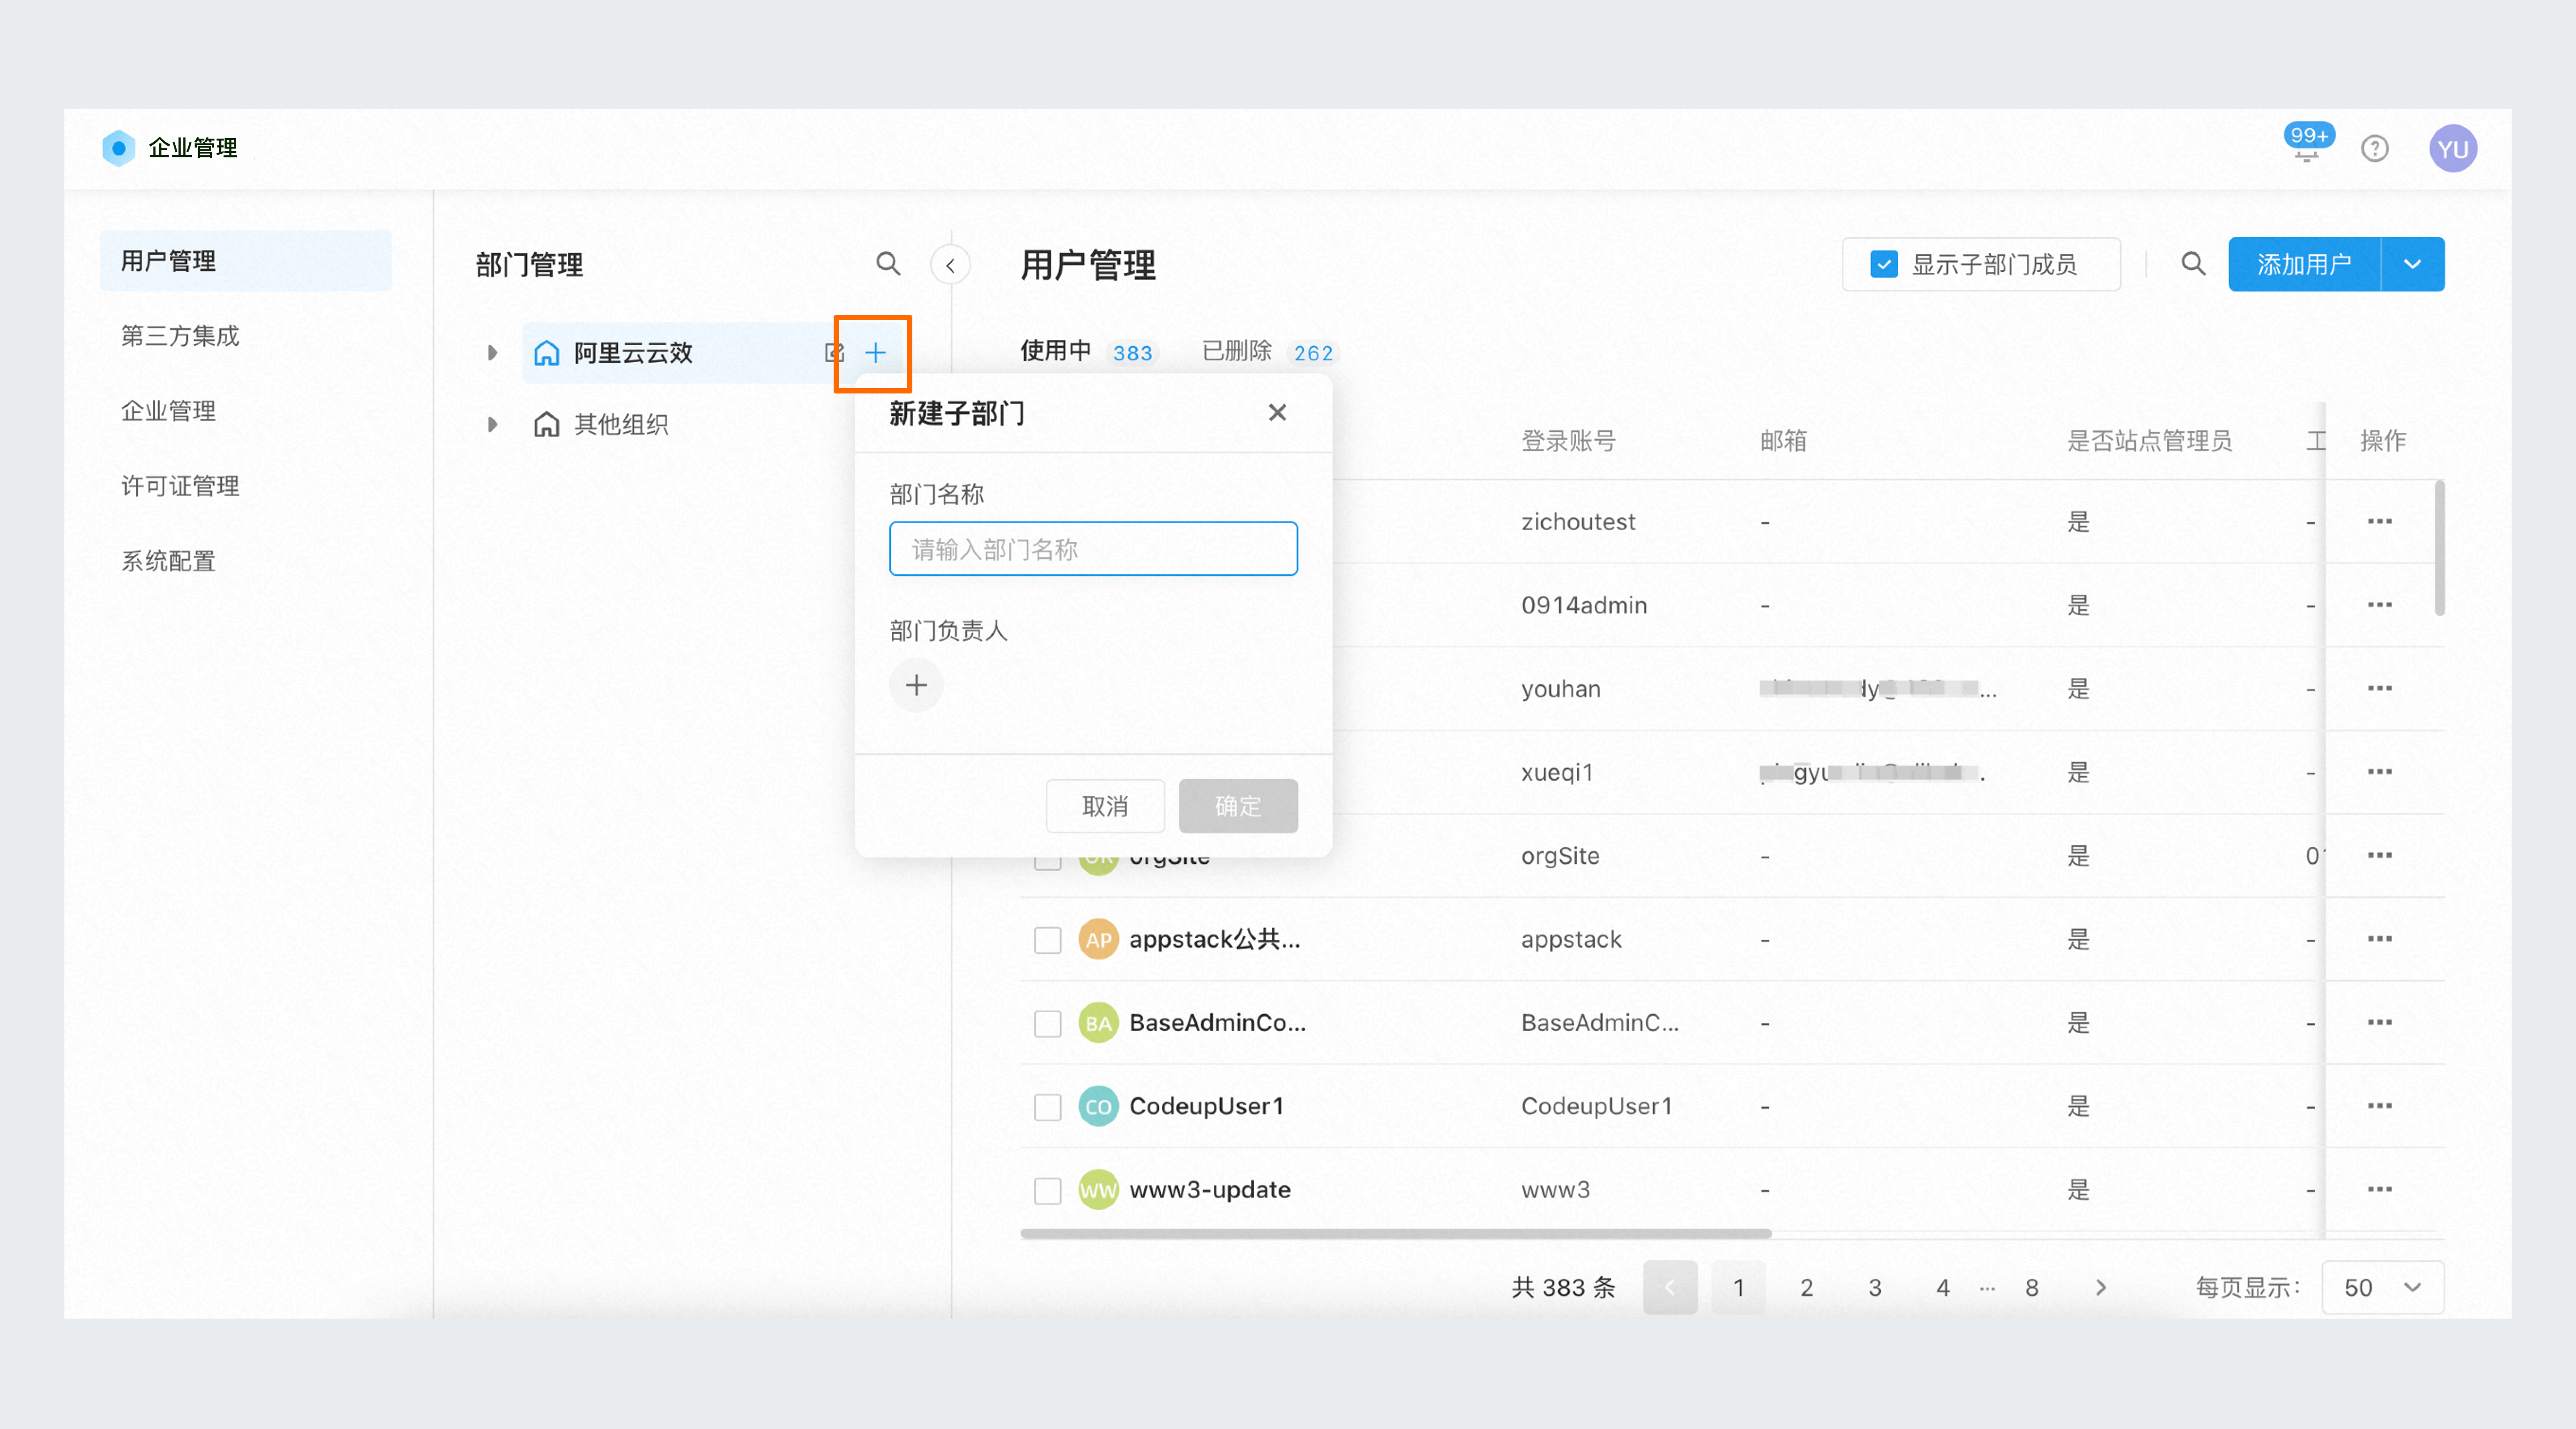
Task: Click the WW avatar of www3-update
Action: [1098, 1190]
